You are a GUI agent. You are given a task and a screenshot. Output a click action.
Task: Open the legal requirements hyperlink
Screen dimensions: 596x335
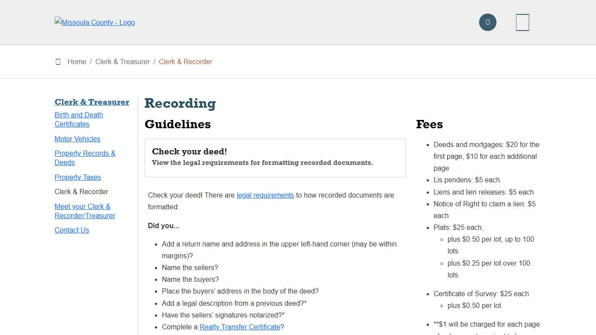(x=265, y=195)
